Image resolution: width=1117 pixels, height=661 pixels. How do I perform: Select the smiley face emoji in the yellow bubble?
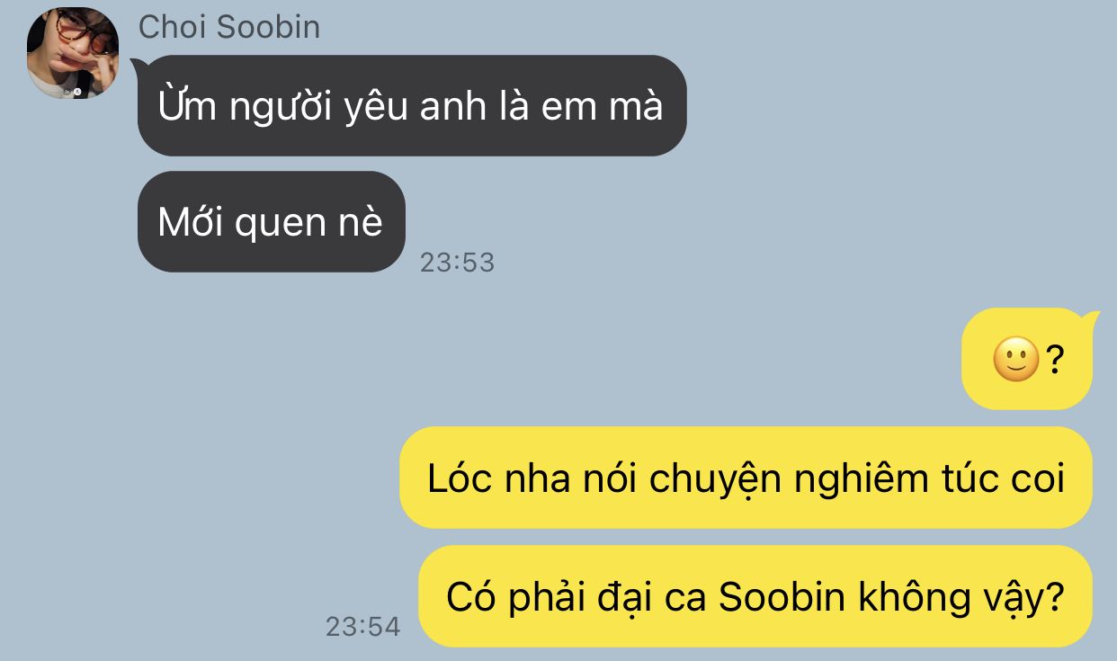pos(1016,360)
